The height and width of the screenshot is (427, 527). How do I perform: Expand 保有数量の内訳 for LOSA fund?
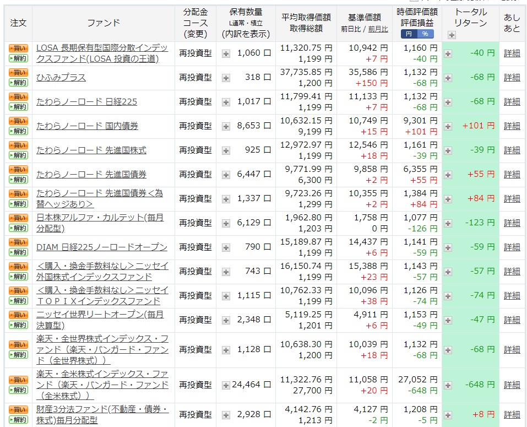(x=226, y=53)
